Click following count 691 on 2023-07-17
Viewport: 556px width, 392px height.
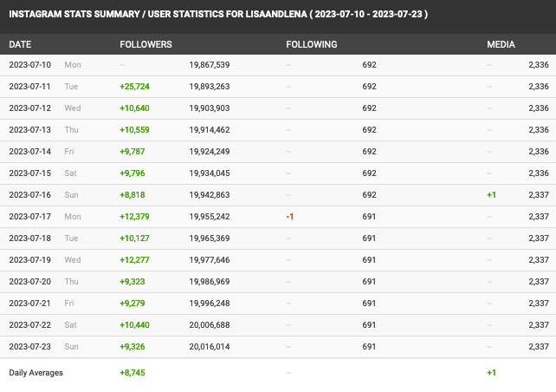click(369, 217)
